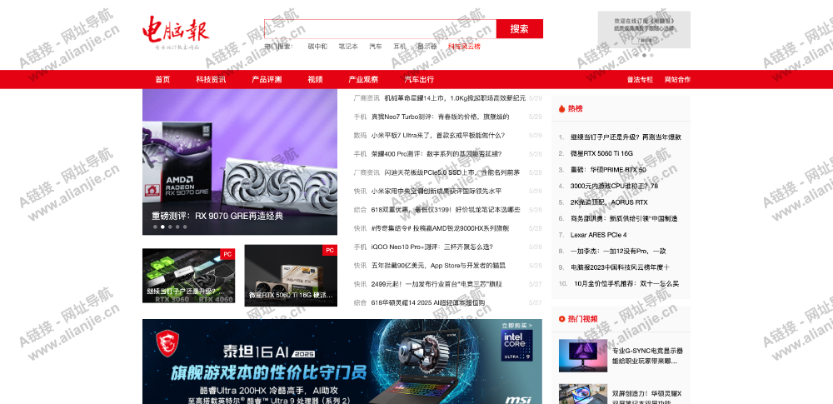This screenshot has width=833, height=404.
Task: Open hot list item 2K光追顶配,AORUS RTX
Action: (x=609, y=202)
